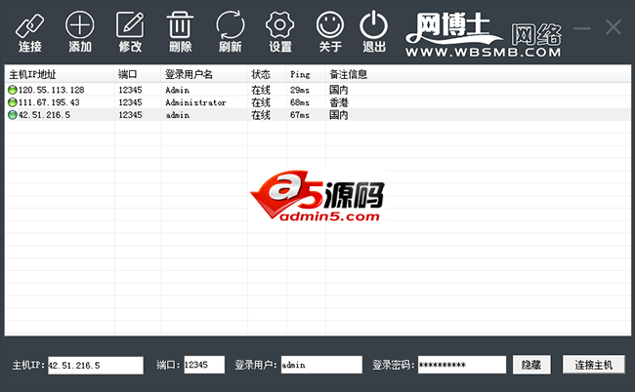This screenshot has width=635, height=392.
Task: Close the window with the X button
Action: point(614,27)
